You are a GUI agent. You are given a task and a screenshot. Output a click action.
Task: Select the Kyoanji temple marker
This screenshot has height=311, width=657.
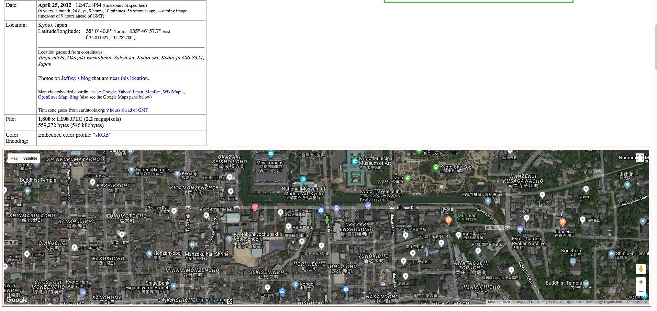[177, 174]
